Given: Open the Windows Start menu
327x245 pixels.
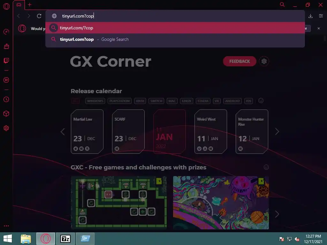Looking at the screenshot, I should (x=8, y=239).
